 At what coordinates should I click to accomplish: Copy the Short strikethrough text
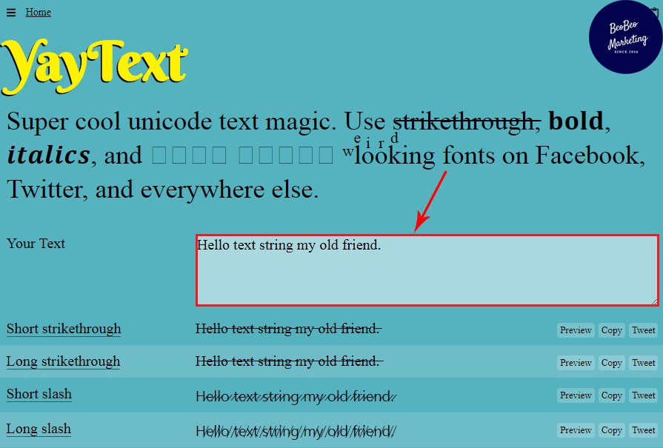click(611, 330)
